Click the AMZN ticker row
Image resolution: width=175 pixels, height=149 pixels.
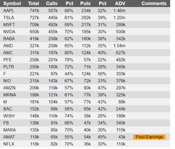[85, 88]
